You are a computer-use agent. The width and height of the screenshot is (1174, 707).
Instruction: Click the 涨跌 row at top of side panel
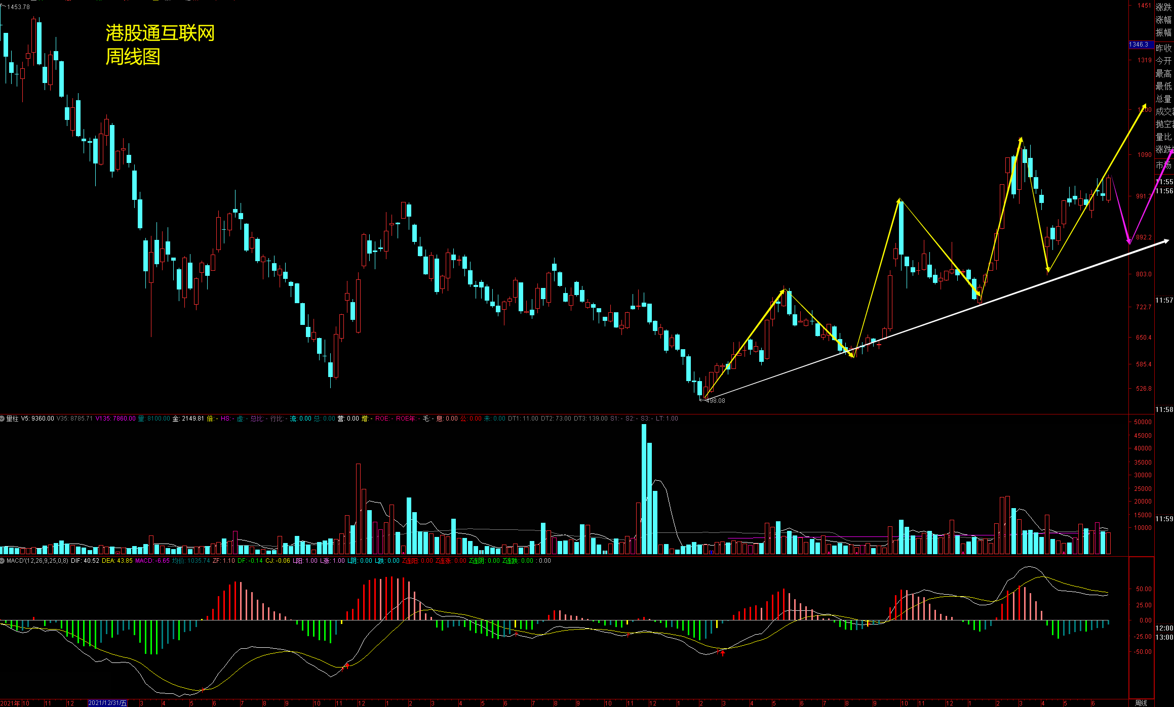pyautogui.click(x=1163, y=7)
